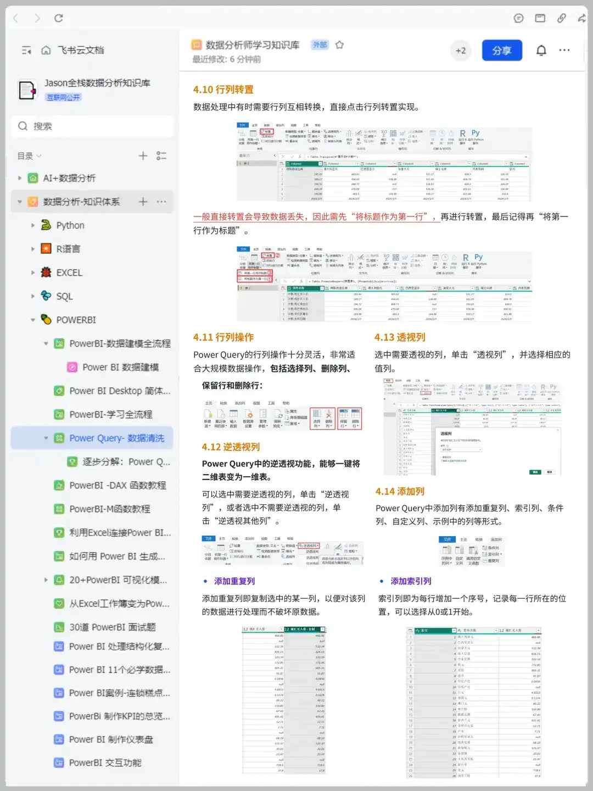Select PowerBI -DAX 函数教程 in the sidebar
593x791 pixels.
click(x=118, y=485)
